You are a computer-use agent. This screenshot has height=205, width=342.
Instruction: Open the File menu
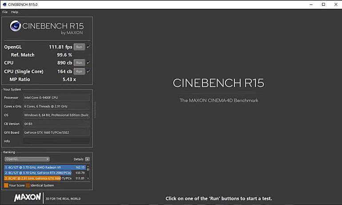pyautogui.click(x=5, y=12)
